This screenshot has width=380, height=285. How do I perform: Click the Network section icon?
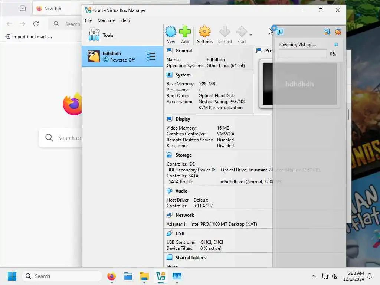point(169,215)
